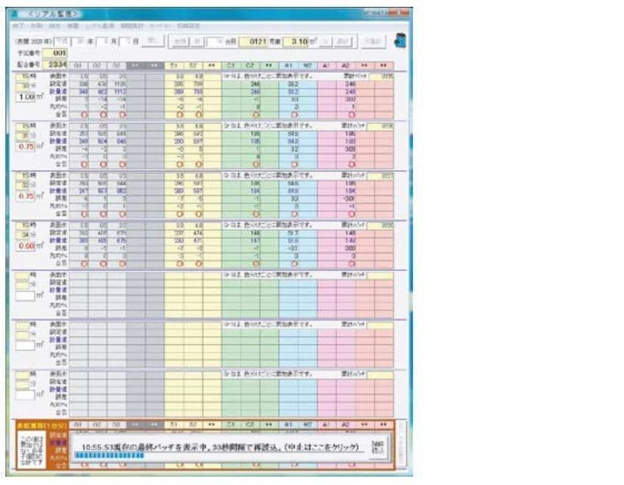Click the 予定番号 field showing 001
624x485 pixels.
(x=59, y=53)
